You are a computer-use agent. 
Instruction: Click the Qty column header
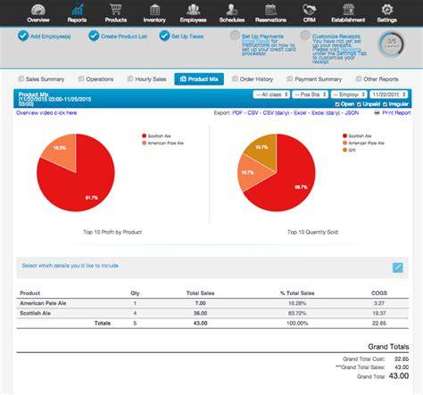pos(135,293)
